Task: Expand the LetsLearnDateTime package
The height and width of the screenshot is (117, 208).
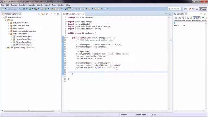Action: pos(9,26)
